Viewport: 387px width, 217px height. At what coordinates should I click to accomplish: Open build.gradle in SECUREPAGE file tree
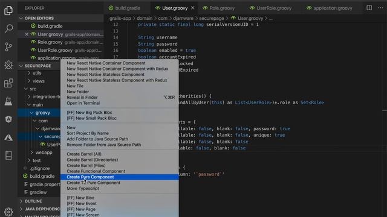tap(42, 177)
